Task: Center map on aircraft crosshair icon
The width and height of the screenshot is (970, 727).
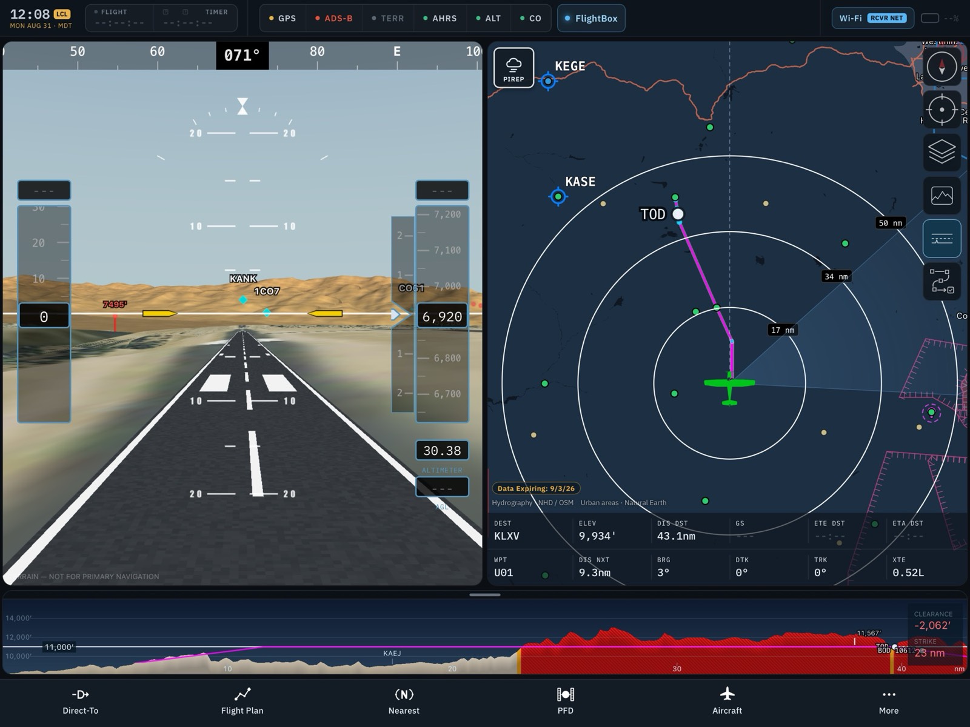Action: 942,110
